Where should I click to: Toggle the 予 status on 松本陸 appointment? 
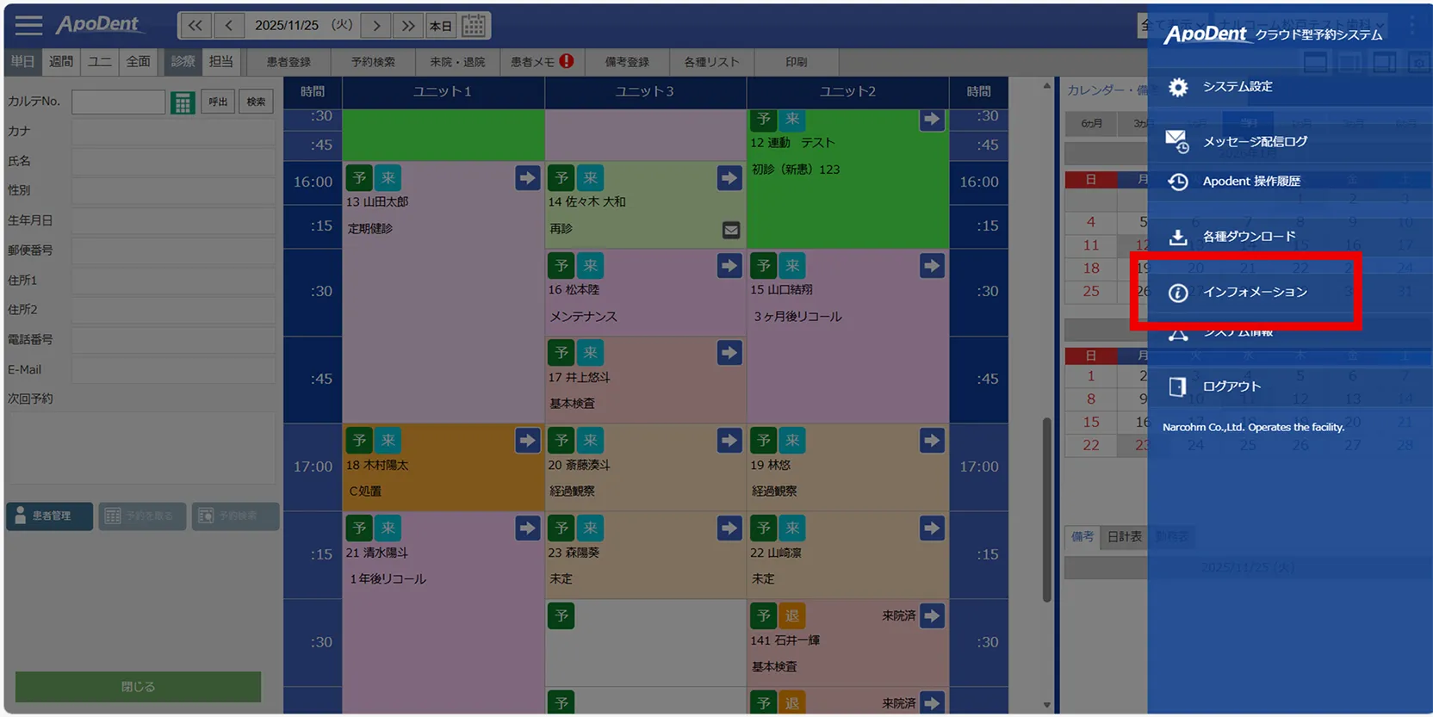(x=561, y=266)
